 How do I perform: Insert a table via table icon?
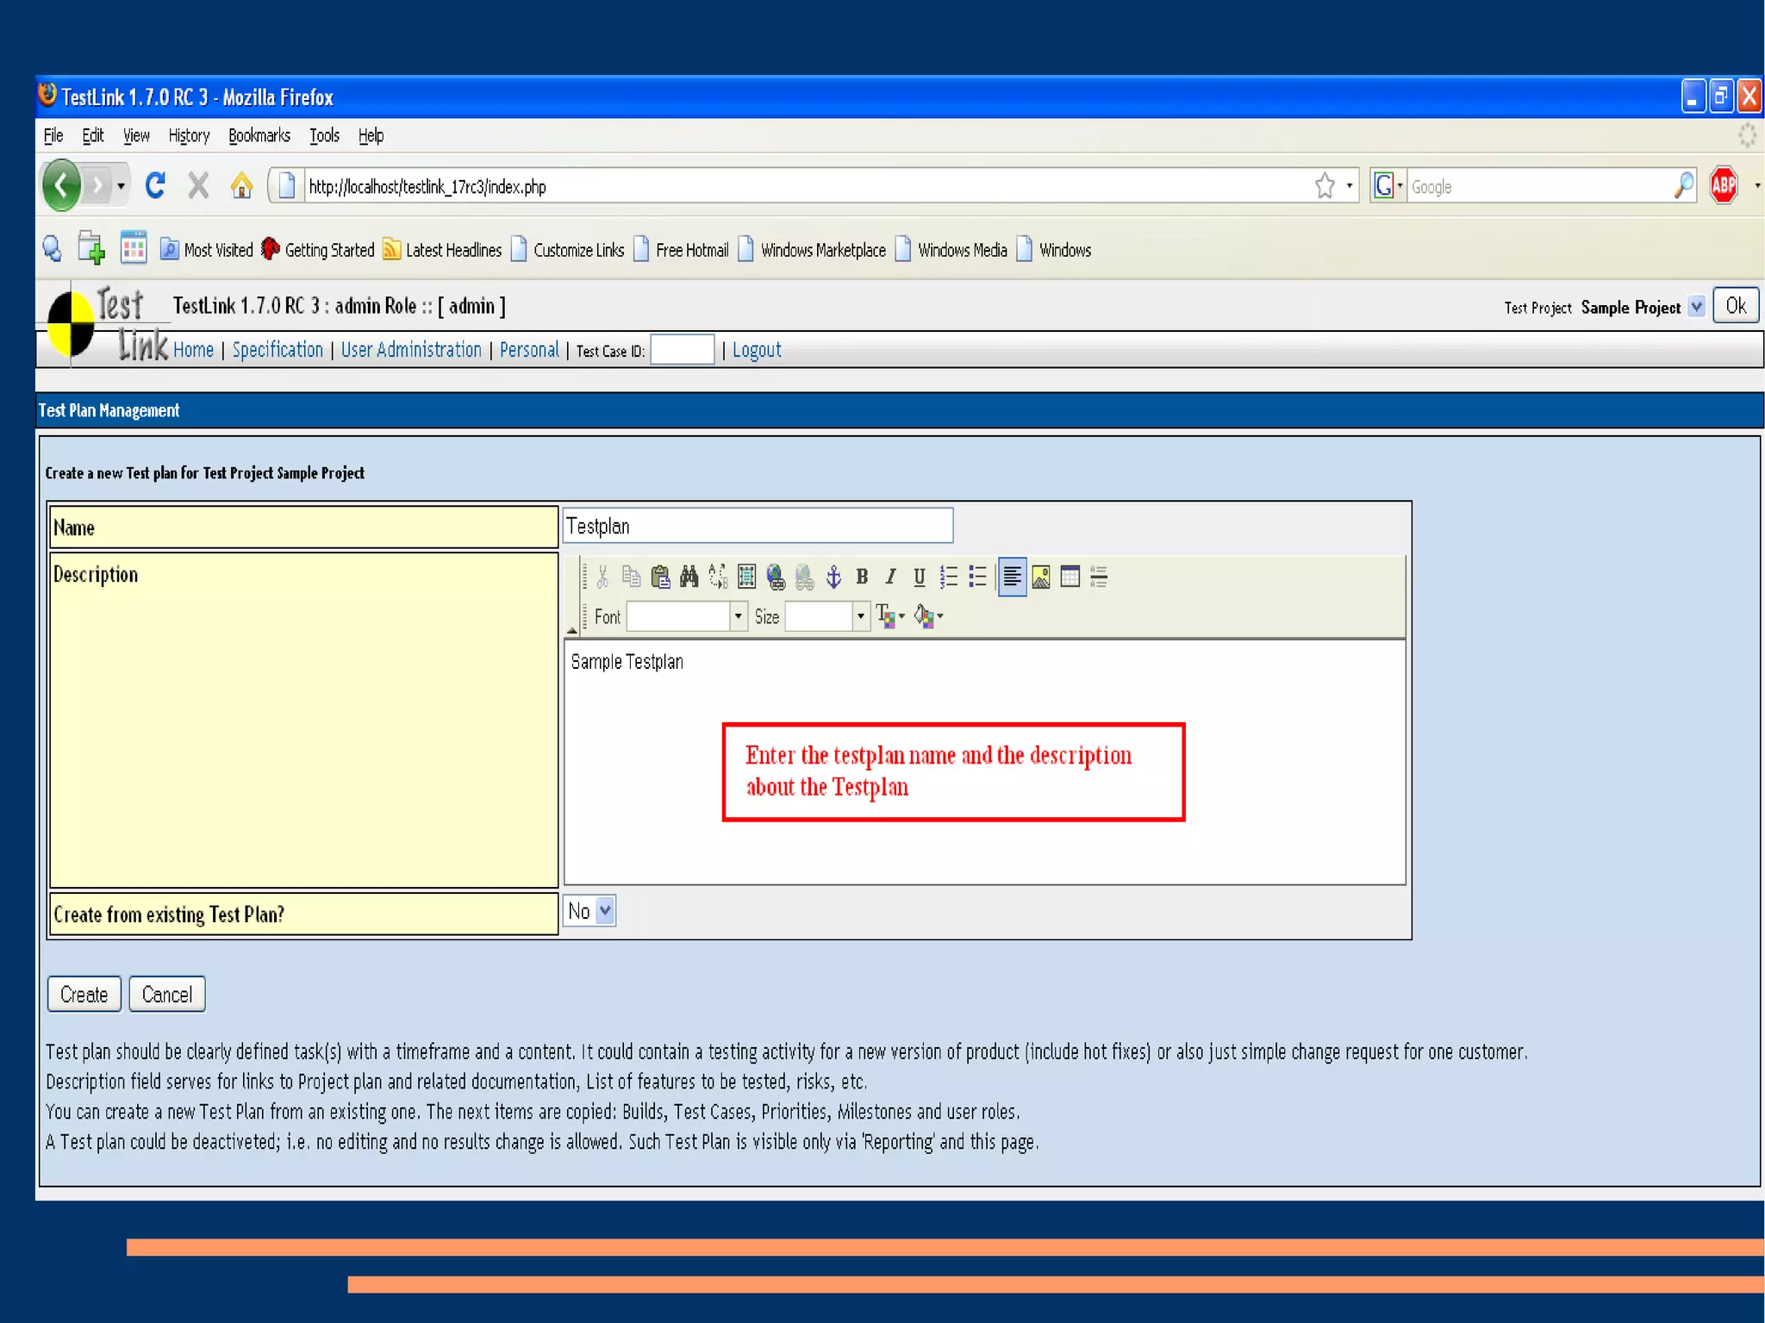1070,577
